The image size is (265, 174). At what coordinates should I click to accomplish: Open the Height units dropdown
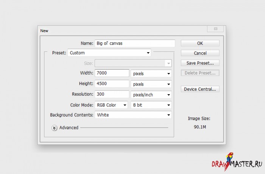click(151, 84)
